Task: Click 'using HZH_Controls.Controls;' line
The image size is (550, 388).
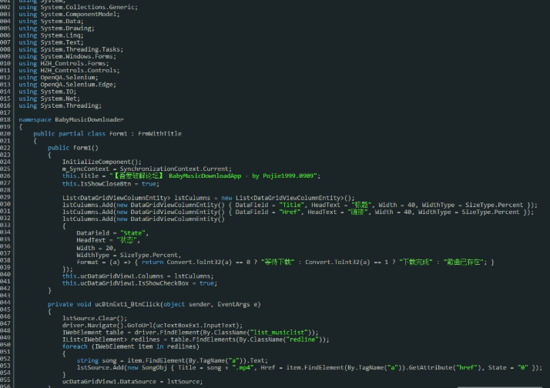Action: pos(69,70)
